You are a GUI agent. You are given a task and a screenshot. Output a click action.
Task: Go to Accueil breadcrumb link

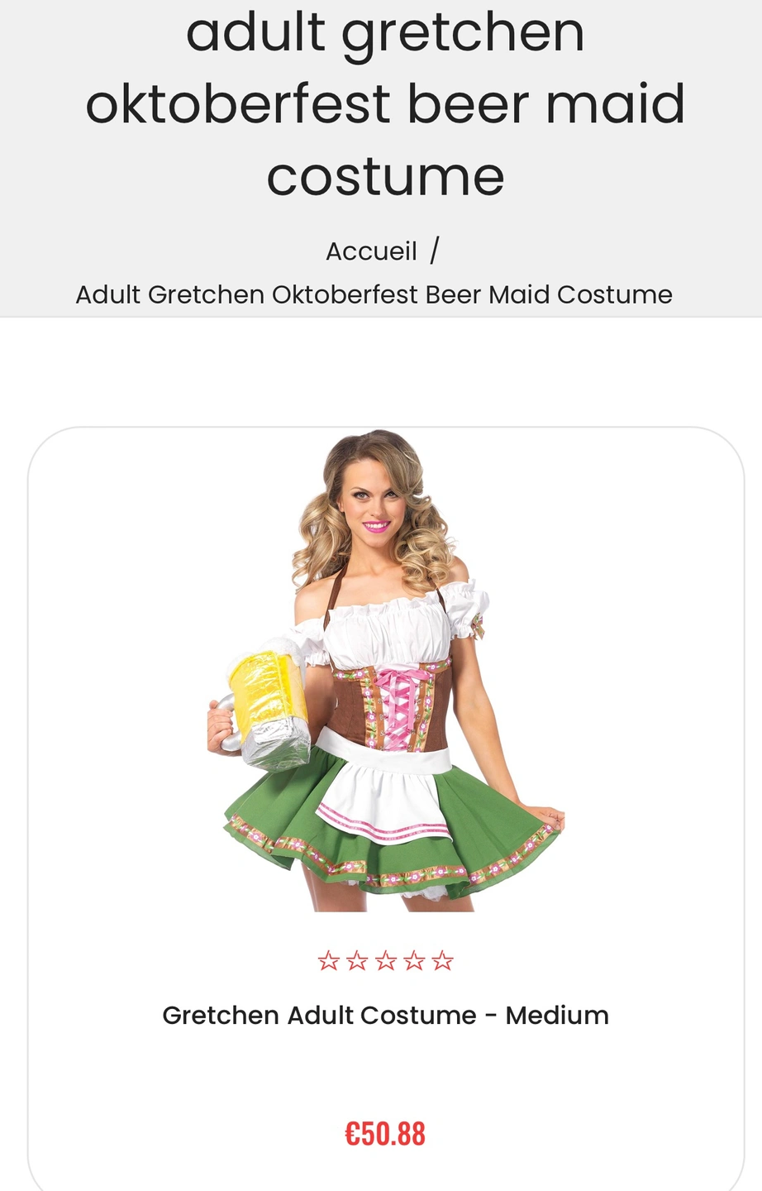click(x=372, y=251)
